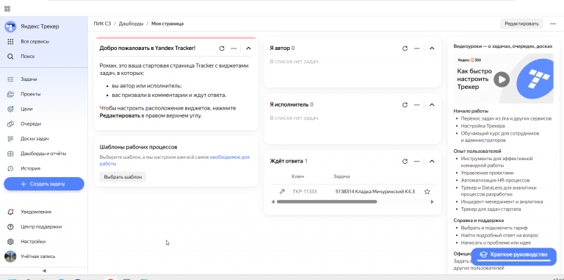Open the Очереди sidebar icon

coord(10,123)
